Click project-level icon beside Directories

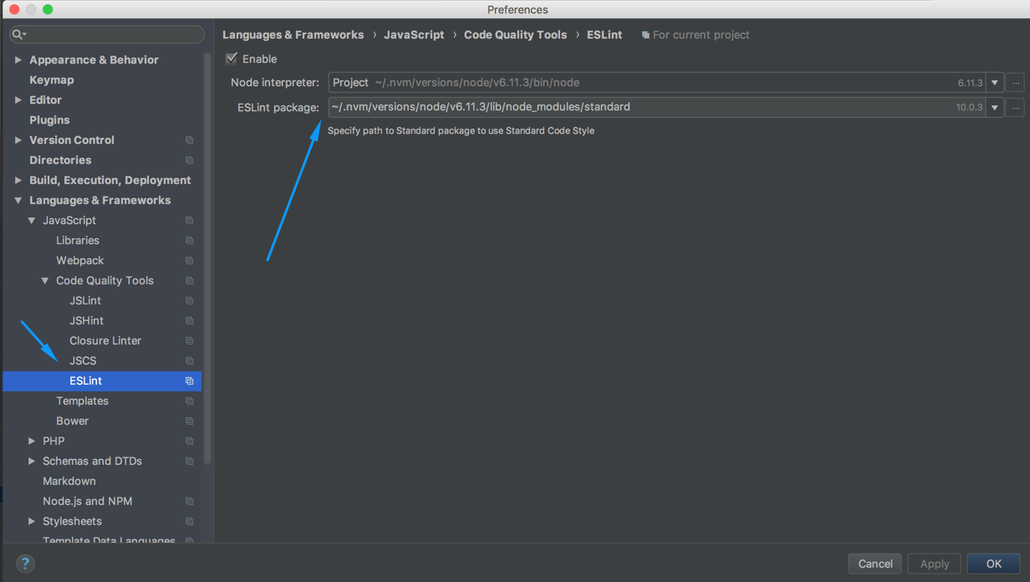(x=189, y=161)
